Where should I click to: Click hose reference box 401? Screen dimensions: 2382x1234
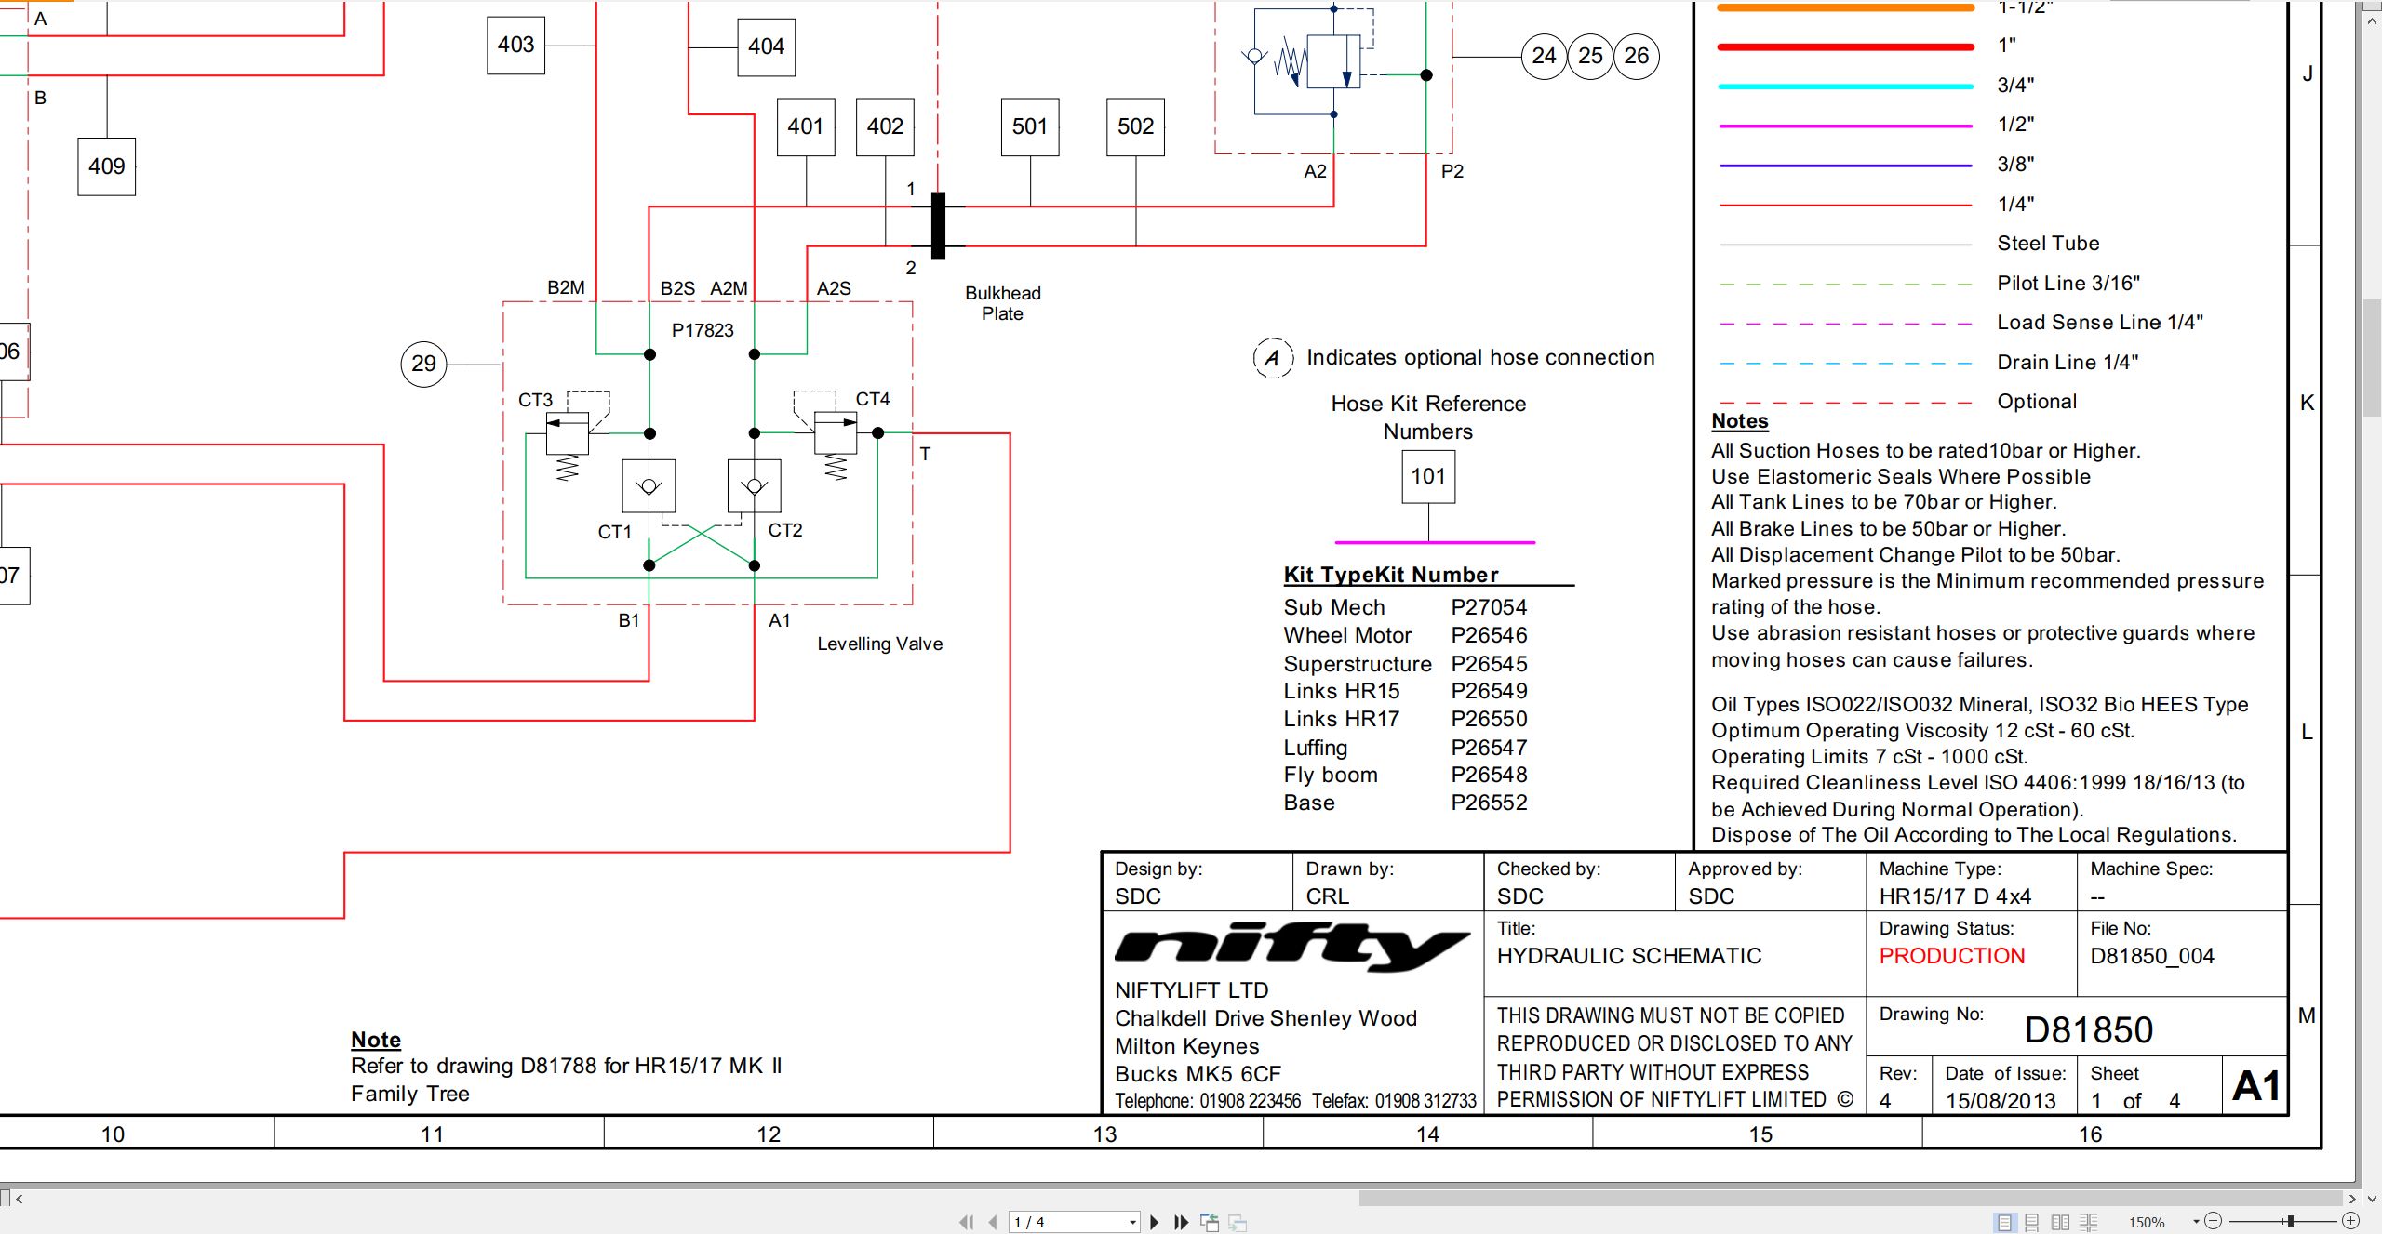tap(806, 126)
